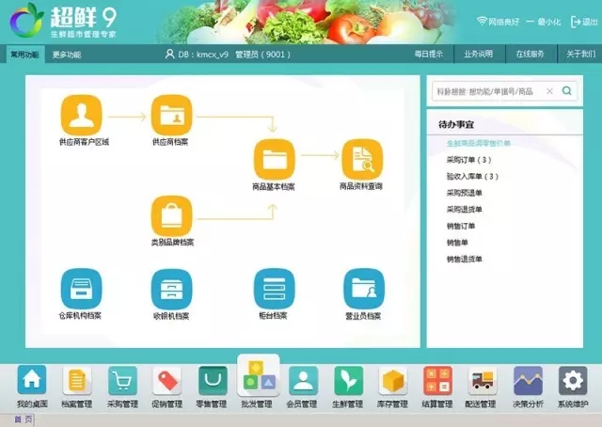Open 系统维护 gear icon
The width and height of the screenshot is (602, 427).
(x=573, y=381)
